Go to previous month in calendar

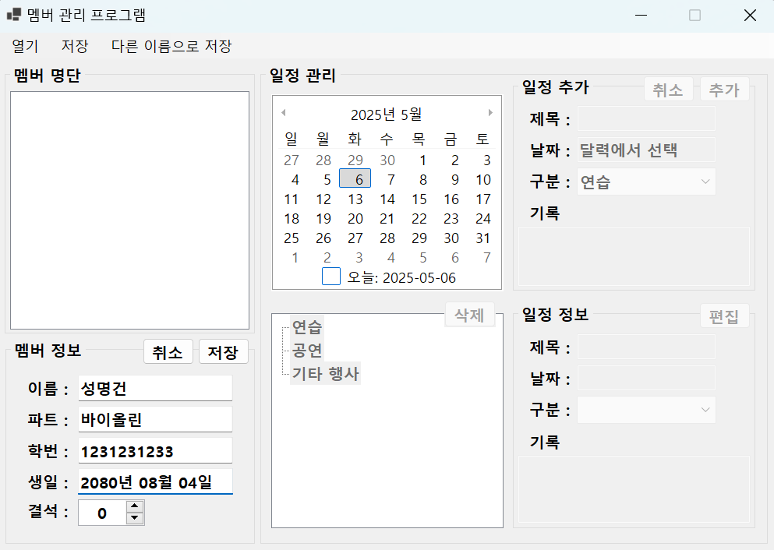[x=284, y=113]
